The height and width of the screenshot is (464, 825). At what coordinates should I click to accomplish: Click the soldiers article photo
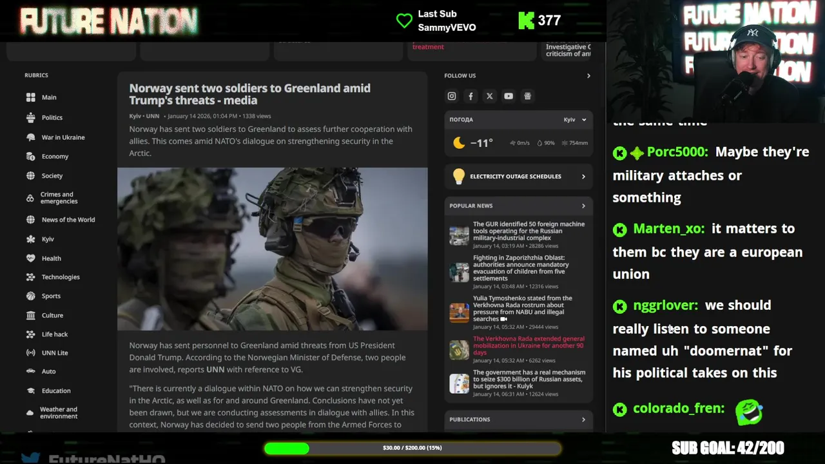272,249
